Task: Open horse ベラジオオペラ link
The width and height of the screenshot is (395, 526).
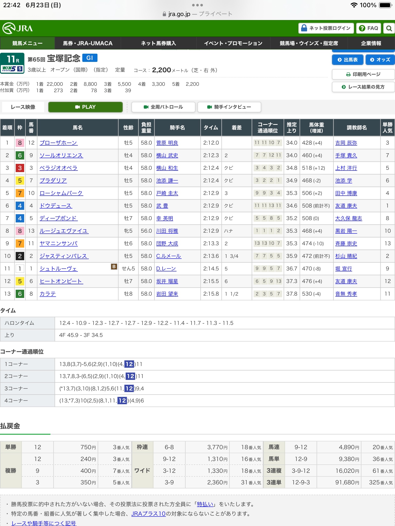Action: pos(58,168)
